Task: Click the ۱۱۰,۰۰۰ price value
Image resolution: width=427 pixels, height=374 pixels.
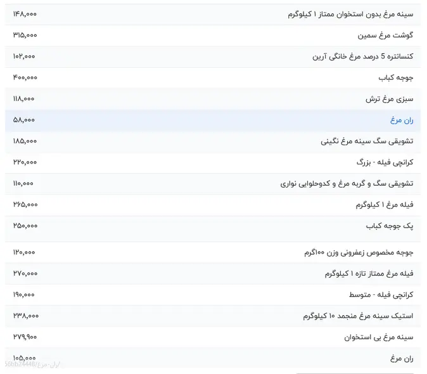Action: tap(23, 184)
